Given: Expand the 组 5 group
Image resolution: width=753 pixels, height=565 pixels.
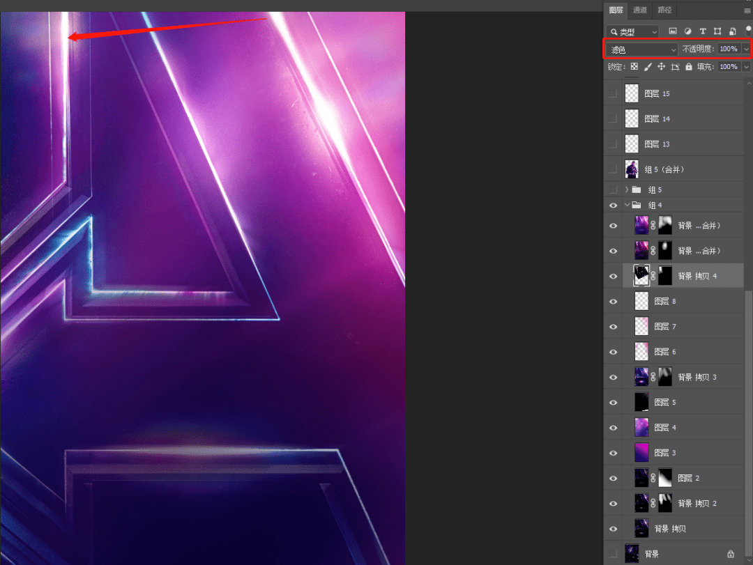Looking at the screenshot, I should tap(627, 189).
